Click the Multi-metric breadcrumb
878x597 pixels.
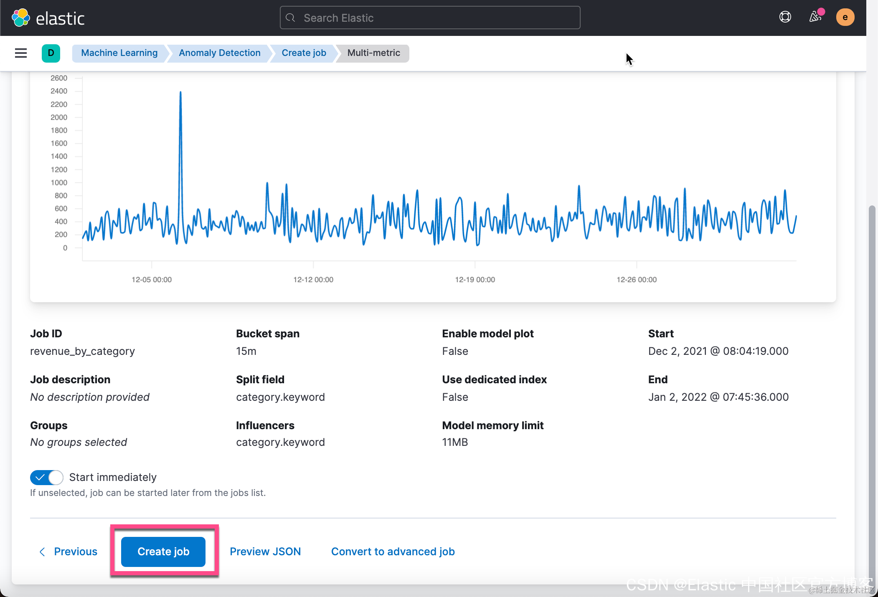(x=373, y=53)
